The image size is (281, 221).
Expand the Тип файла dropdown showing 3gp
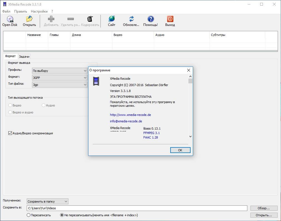[x=60, y=84]
